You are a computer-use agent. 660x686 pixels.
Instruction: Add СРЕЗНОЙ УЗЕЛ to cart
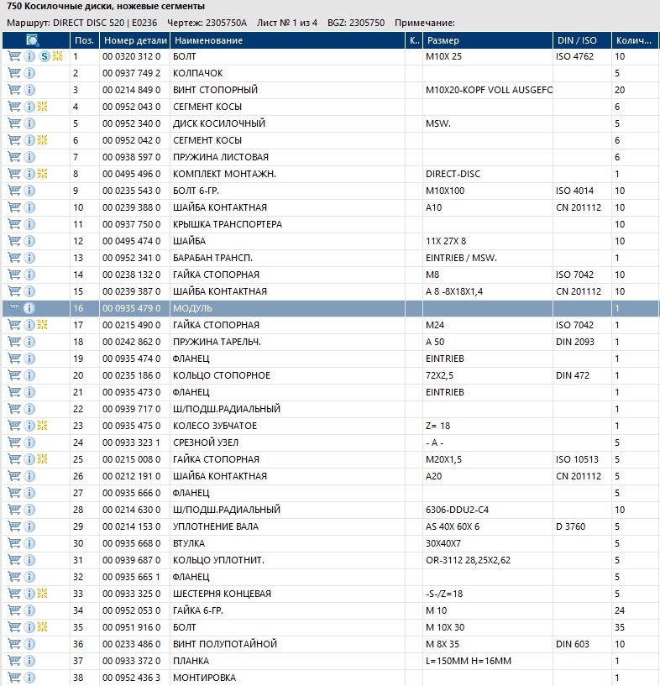pyautogui.click(x=14, y=442)
